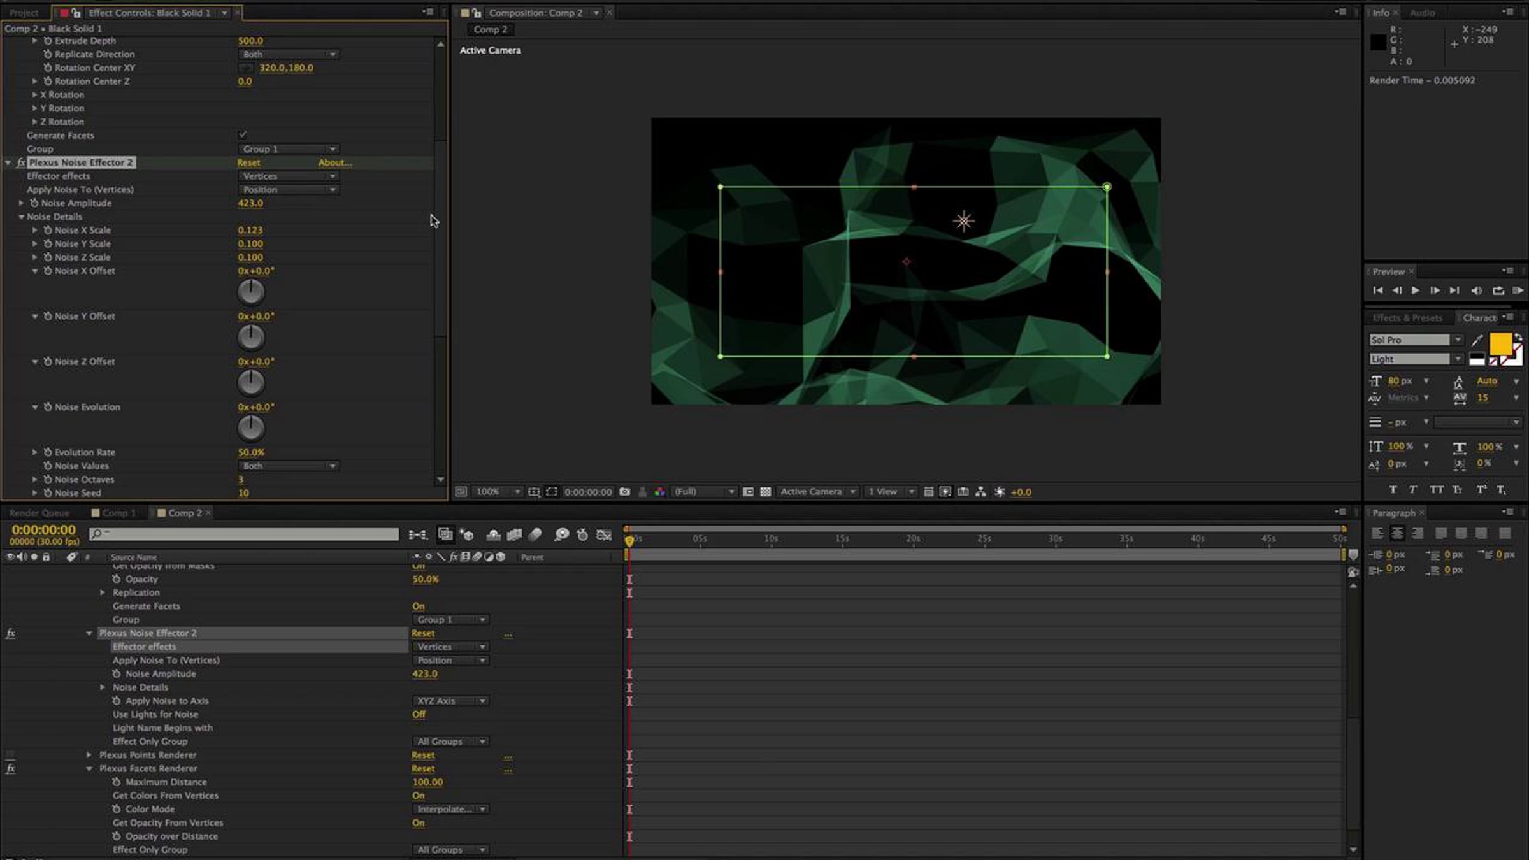
Task: Pick a color with Character eyedropper
Action: pos(1477,340)
